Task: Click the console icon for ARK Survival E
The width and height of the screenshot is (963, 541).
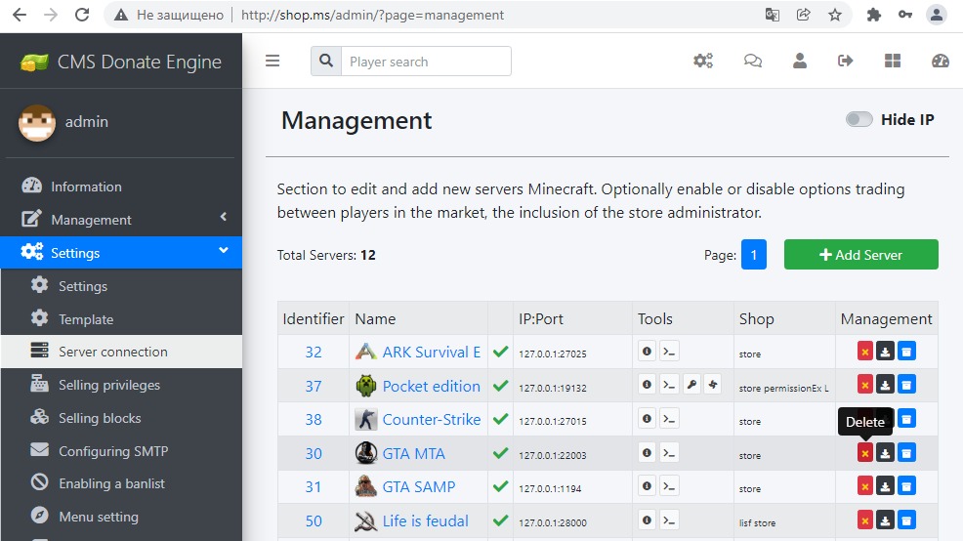Action: 669,352
